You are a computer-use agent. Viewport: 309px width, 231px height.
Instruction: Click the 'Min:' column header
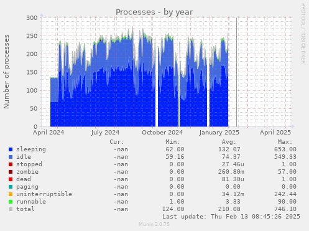[x=173, y=142]
